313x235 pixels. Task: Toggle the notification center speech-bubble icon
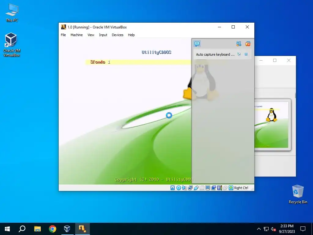[197, 43]
